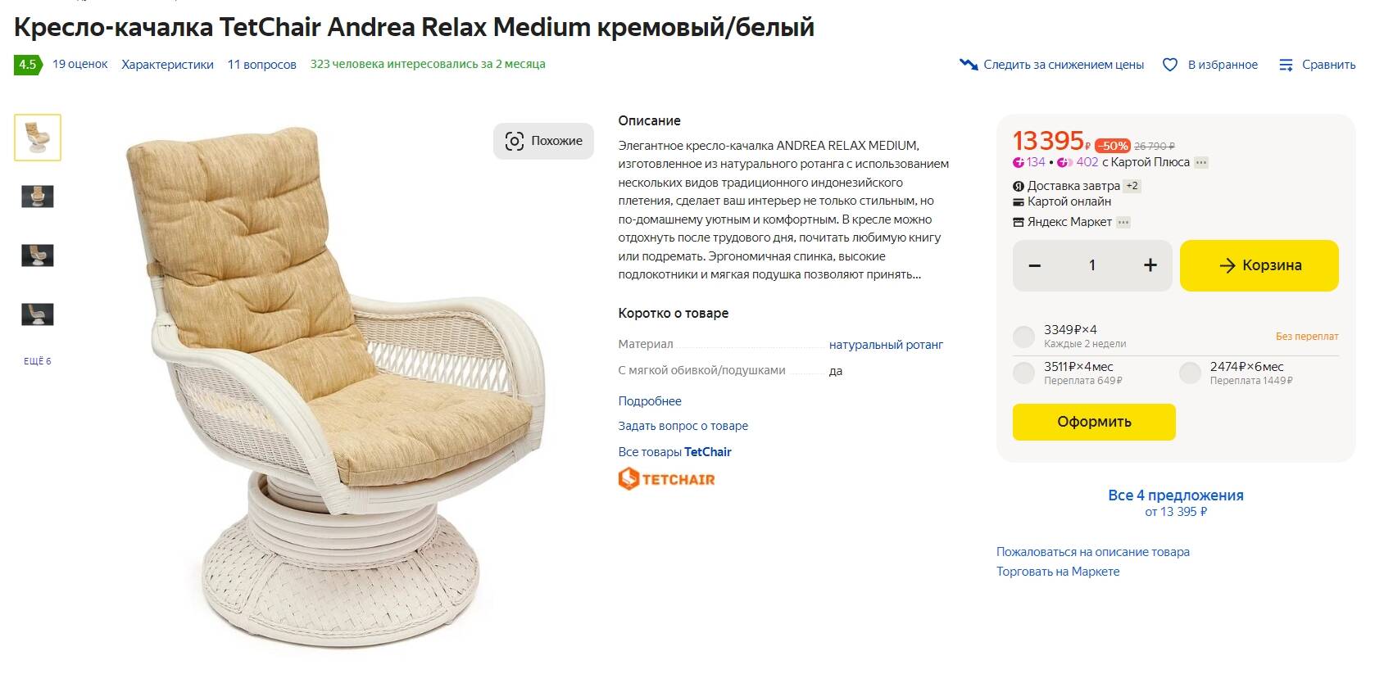Select the 3349₽×4 installment option
Screen dimensions: 1384x683
tap(1023, 336)
